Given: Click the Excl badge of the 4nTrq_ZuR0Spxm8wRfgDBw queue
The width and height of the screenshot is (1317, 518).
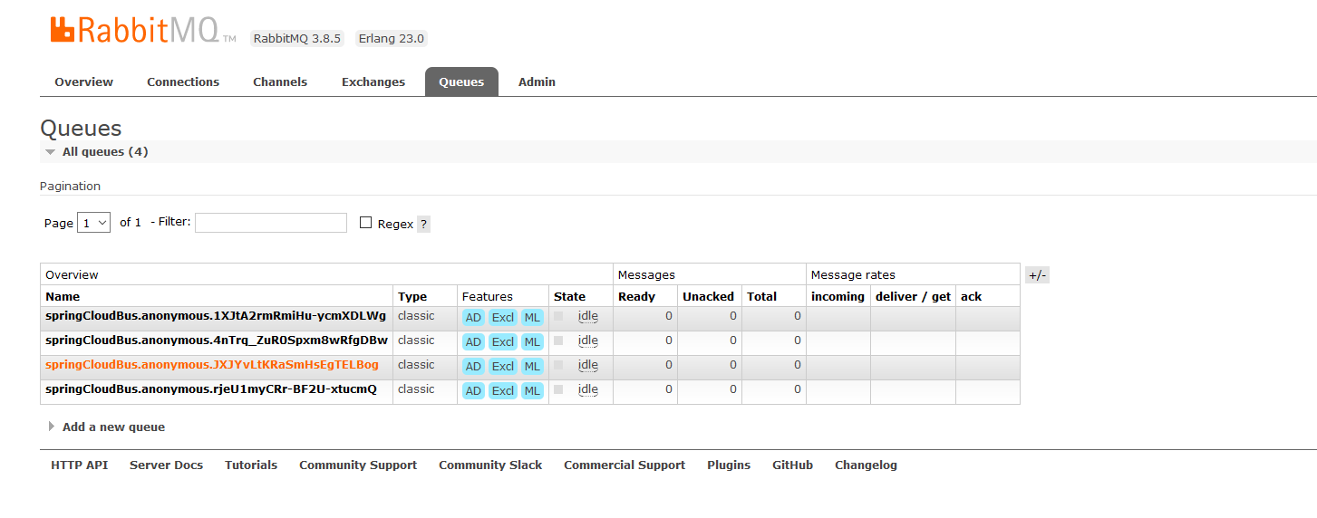Looking at the screenshot, I should [502, 342].
